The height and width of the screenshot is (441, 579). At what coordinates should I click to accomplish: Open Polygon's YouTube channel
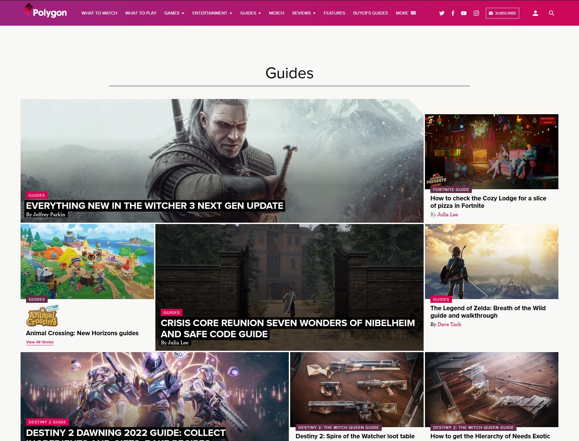[x=464, y=13]
